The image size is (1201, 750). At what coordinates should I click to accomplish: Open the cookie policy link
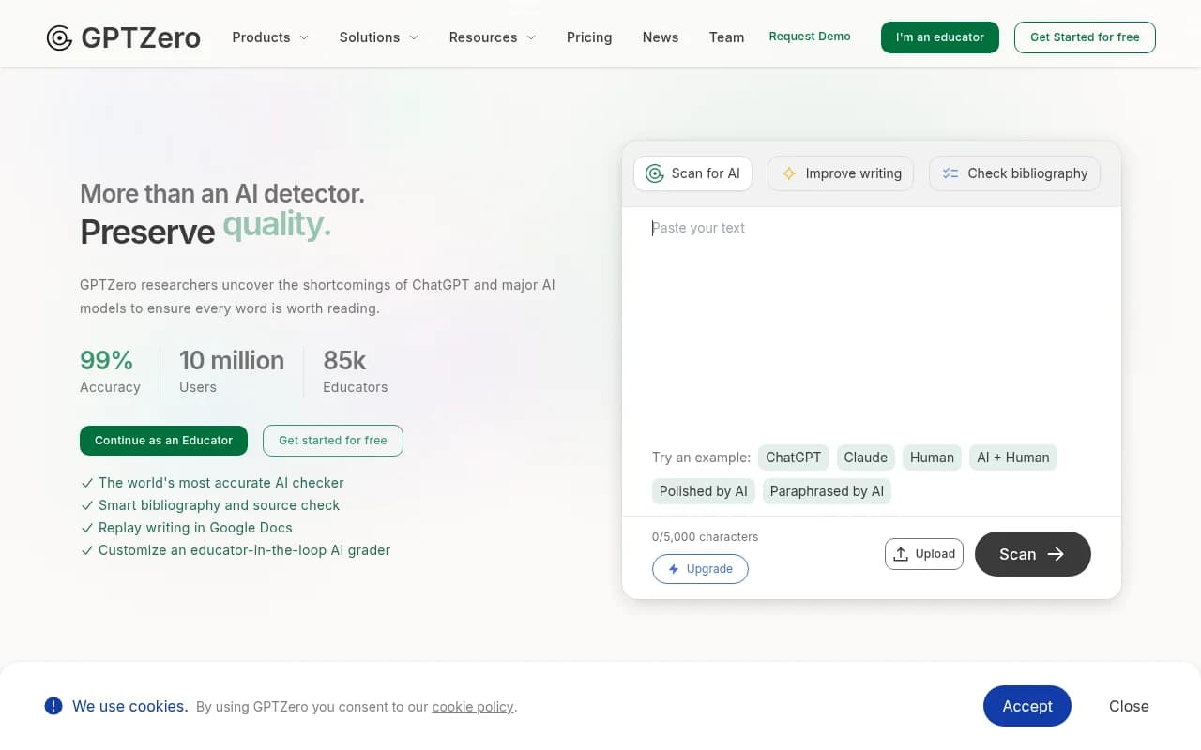click(x=473, y=707)
